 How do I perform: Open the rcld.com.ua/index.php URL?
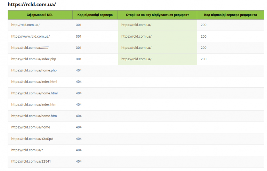(34, 59)
